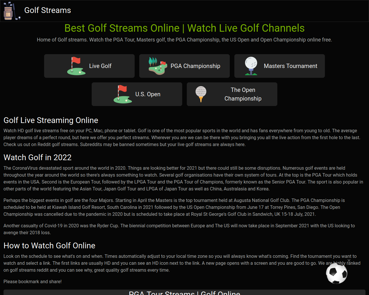The image size is (369, 295).
Task: Open the Live Golf streams button
Action: point(89,66)
